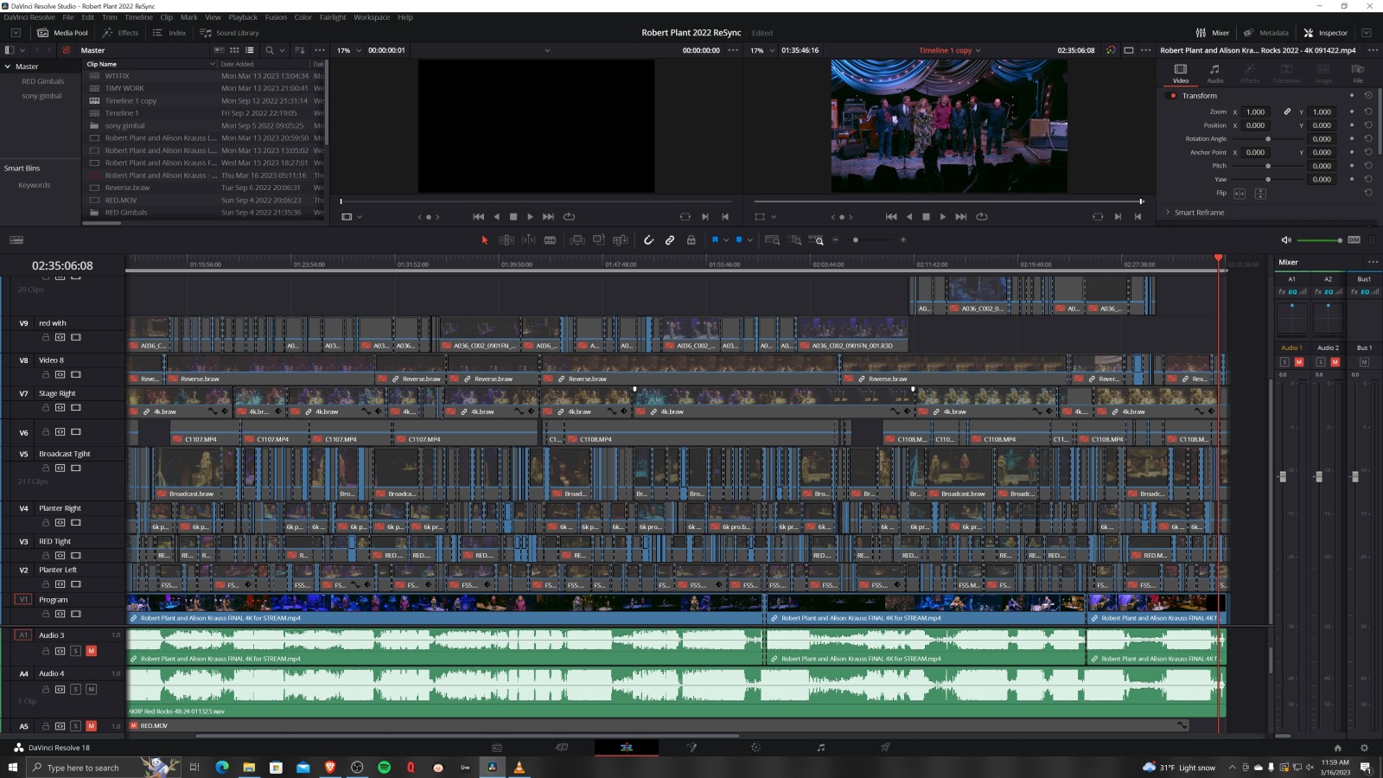Toggle Position Lock padlock in toolbar
This screenshot has width=1383, height=778.
coord(691,240)
